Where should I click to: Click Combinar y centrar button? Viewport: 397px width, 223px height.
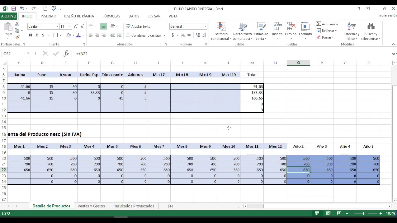(143, 35)
